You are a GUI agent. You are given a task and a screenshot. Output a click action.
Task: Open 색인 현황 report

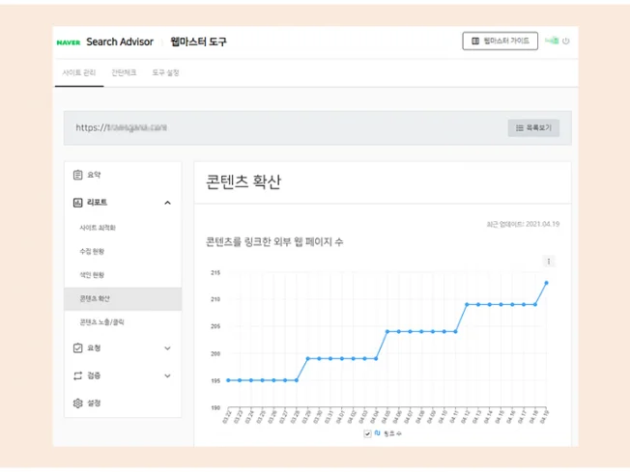[92, 275]
